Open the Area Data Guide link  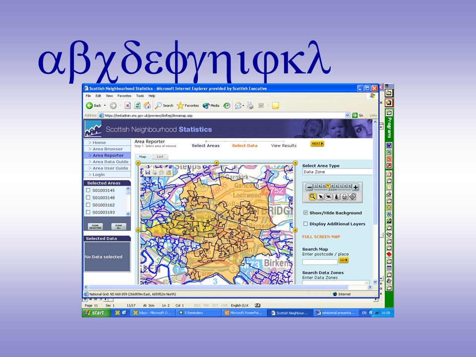pos(108,162)
